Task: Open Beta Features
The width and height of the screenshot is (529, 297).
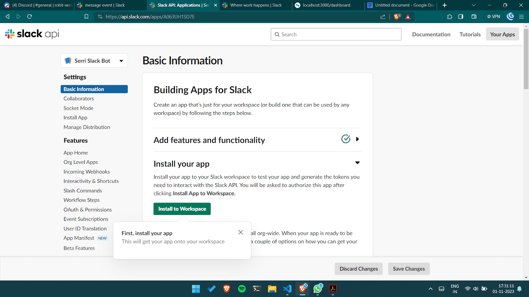Action: coord(79,248)
